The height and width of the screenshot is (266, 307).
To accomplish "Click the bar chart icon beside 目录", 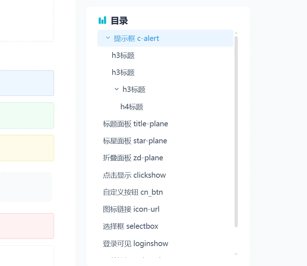I will tap(102, 20).
